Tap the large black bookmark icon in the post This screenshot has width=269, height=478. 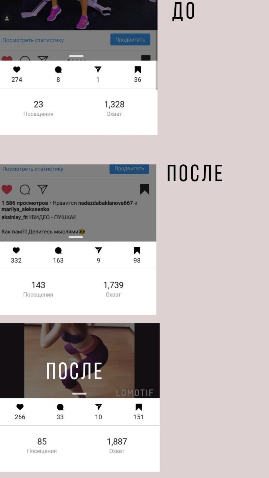pyautogui.click(x=145, y=189)
